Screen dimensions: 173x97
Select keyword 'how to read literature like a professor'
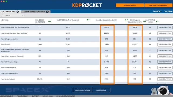[x=14, y=33]
